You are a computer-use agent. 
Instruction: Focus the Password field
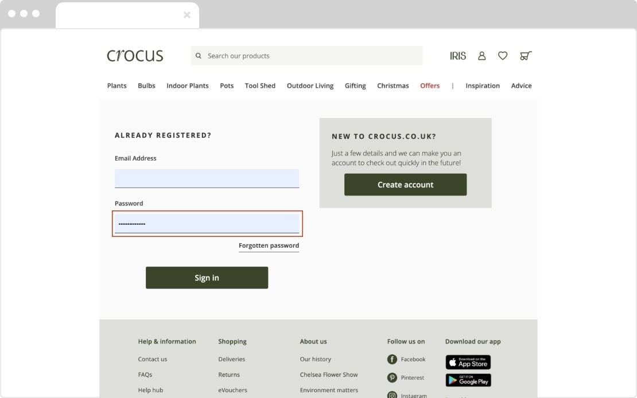(207, 224)
